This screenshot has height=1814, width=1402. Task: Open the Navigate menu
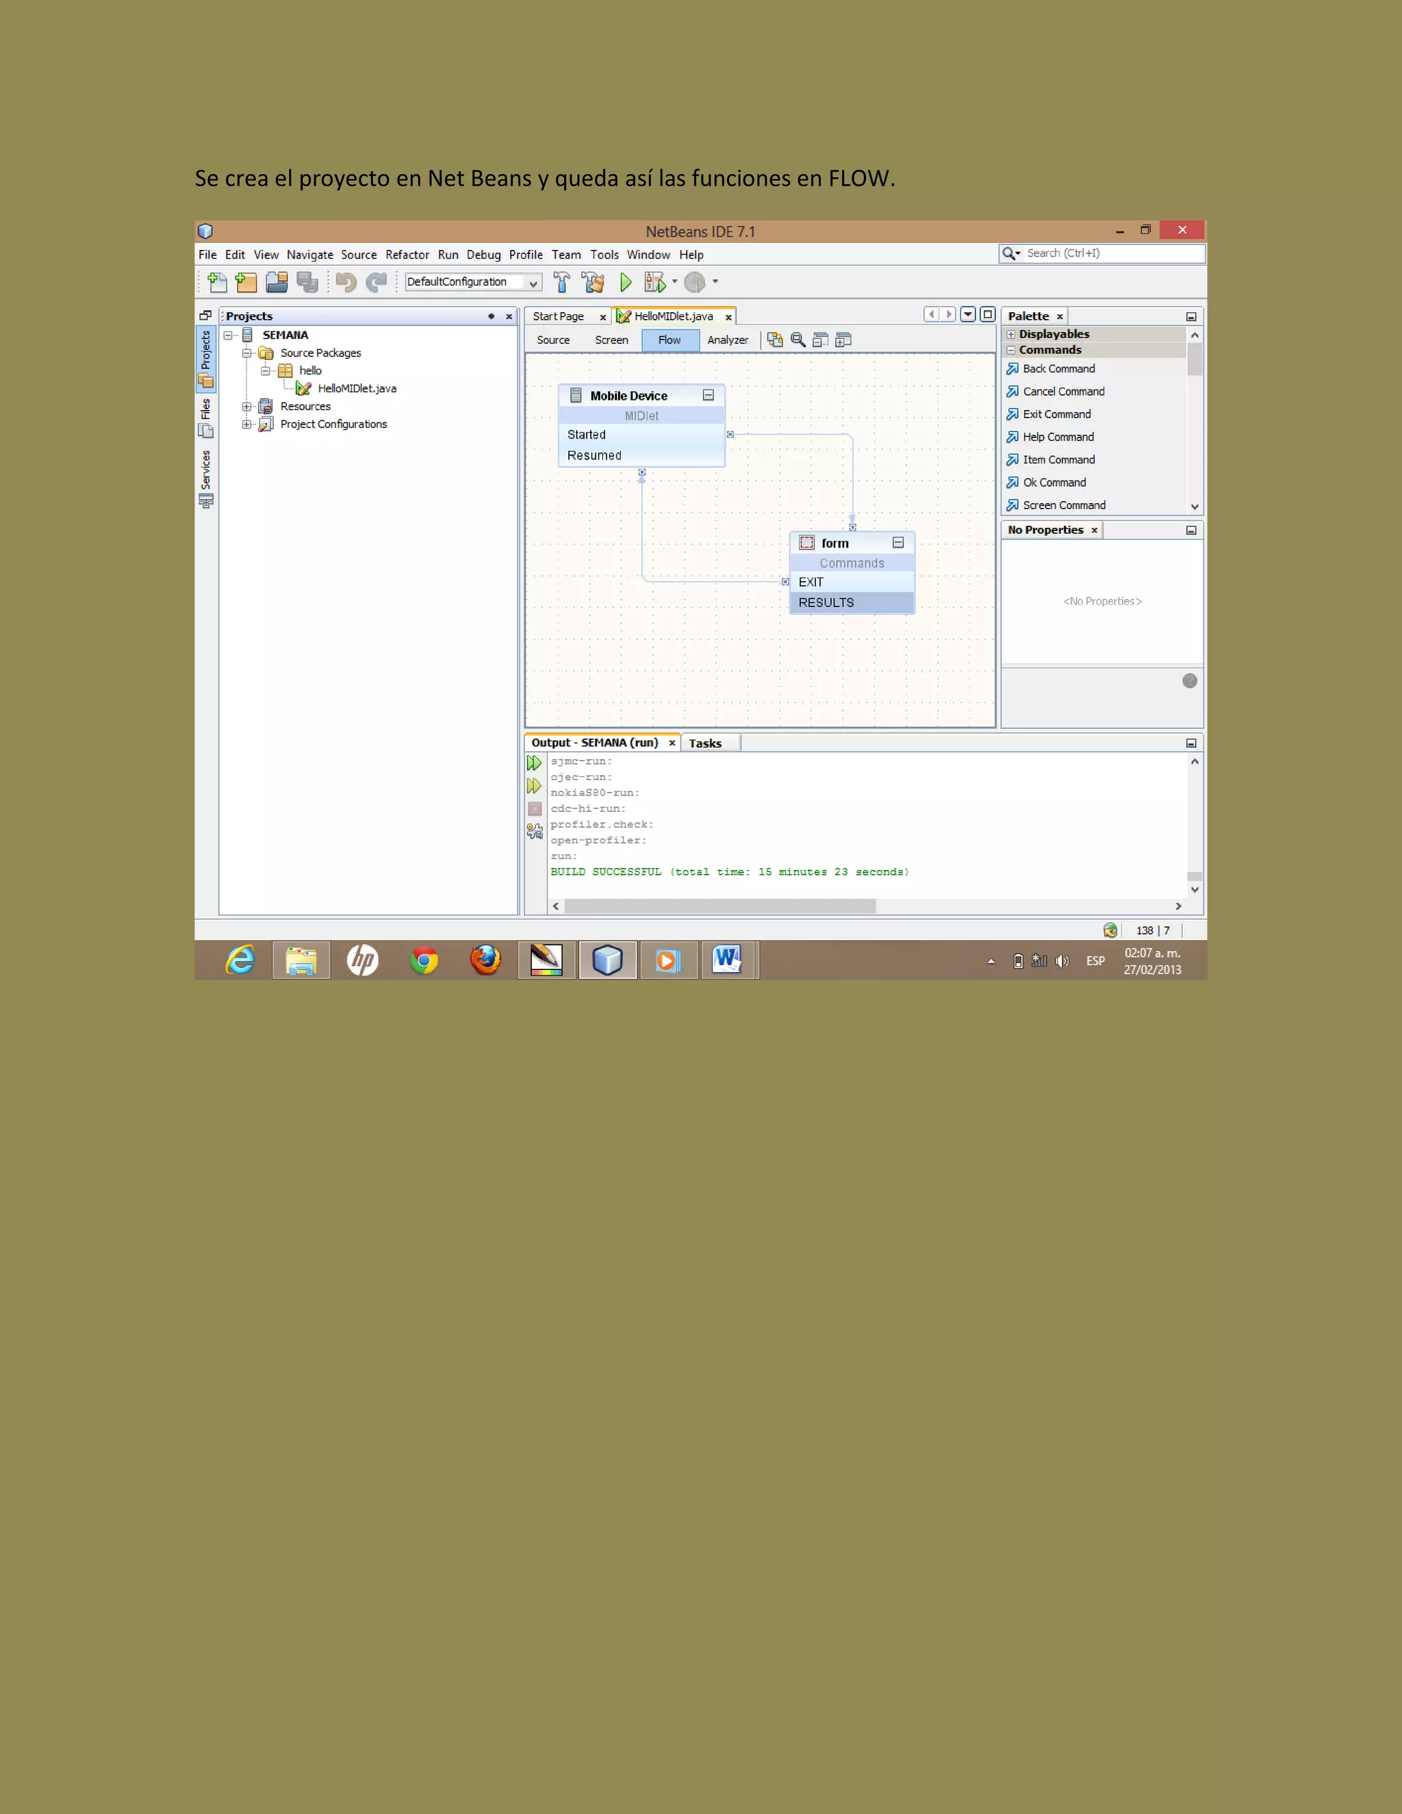tap(310, 255)
